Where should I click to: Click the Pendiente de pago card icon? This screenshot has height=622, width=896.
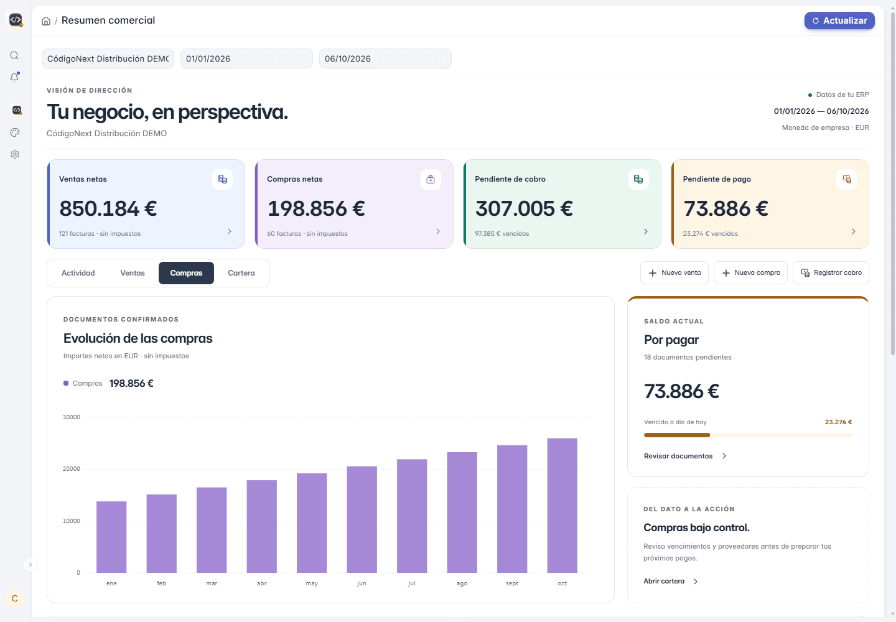coord(847,179)
